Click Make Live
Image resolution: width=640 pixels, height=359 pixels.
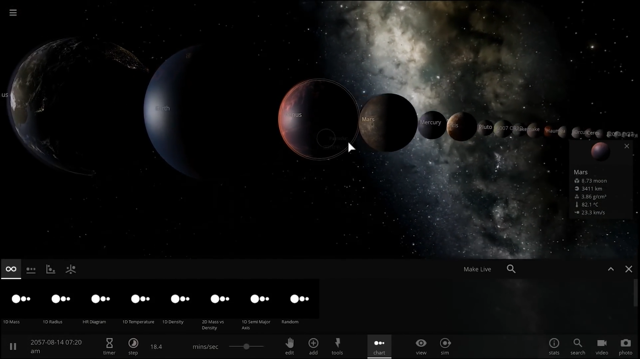point(477,269)
